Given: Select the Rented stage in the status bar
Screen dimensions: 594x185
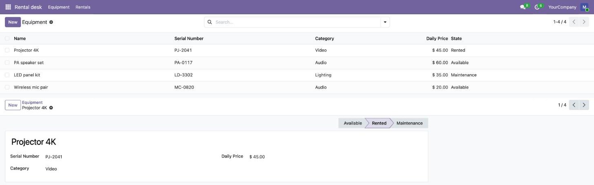Looking at the screenshot, I should 379,123.
